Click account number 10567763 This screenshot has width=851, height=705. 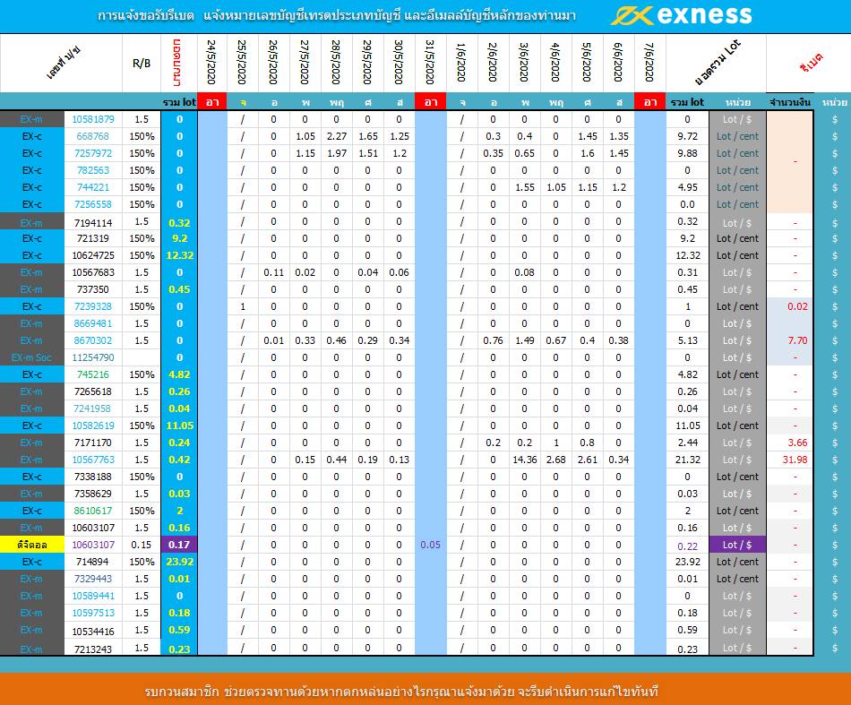(93, 460)
